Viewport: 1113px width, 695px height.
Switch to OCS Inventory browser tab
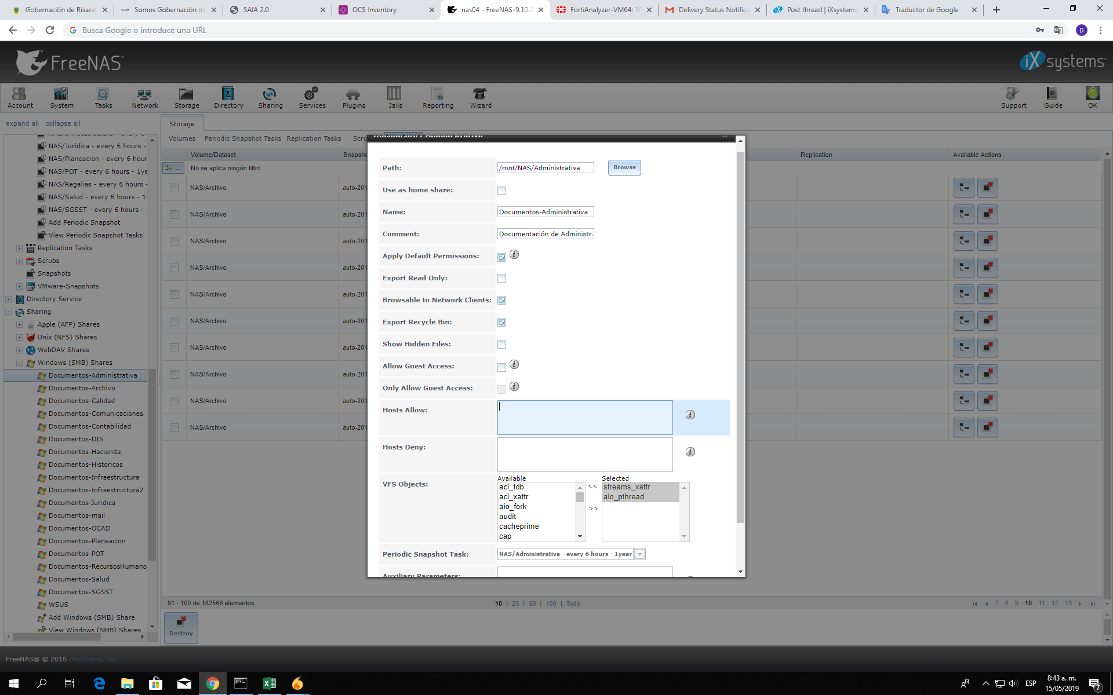tap(385, 10)
